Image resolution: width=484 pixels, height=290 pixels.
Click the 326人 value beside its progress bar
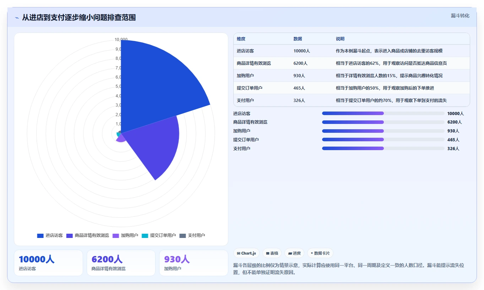pos(453,149)
